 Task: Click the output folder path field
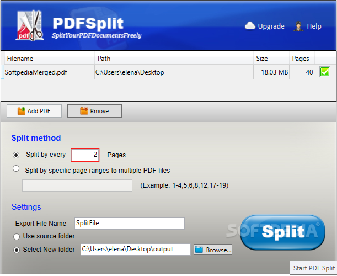(135, 250)
